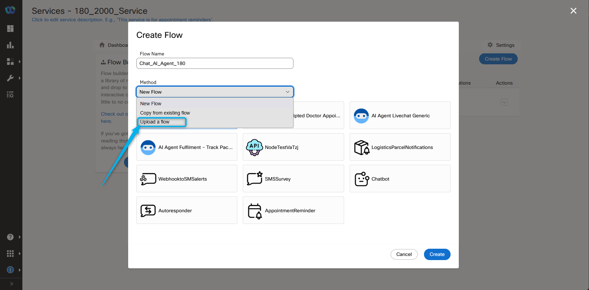This screenshot has width=589, height=290.
Task: Click the Chatbot template icon
Action: (362, 179)
